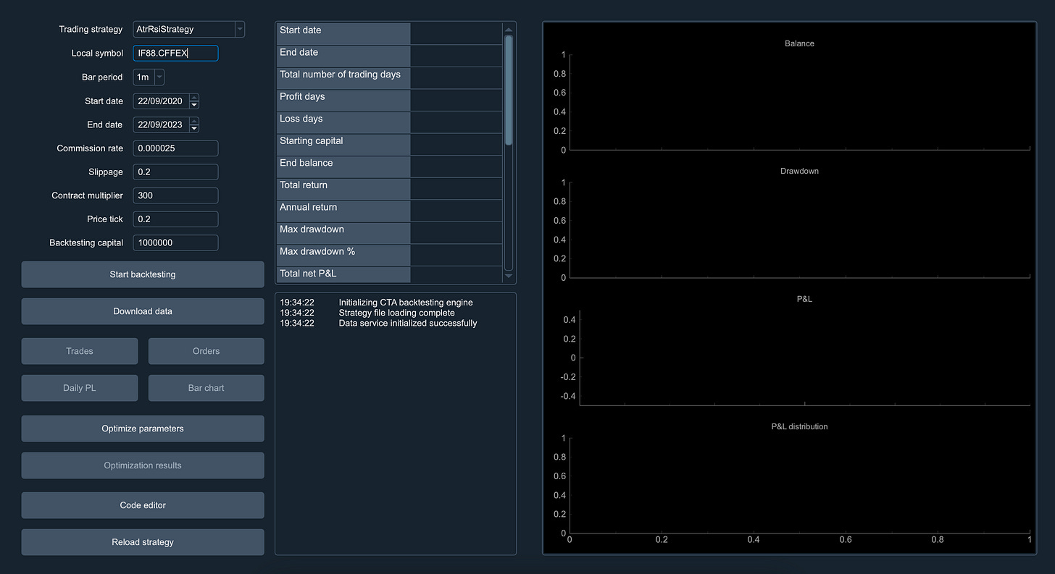Click the End date up arrow
Screen dimensions: 1055x574
click(x=193, y=121)
